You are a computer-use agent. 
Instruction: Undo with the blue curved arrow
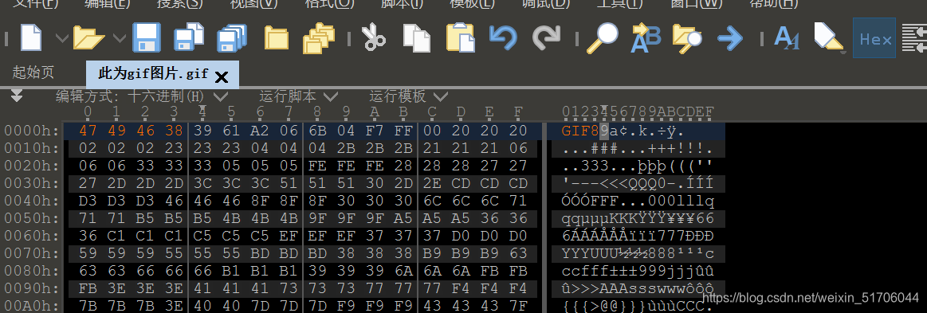click(503, 37)
